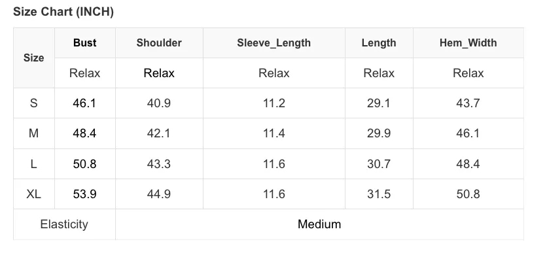Click hem width value 43.7
The height and width of the screenshot is (259, 547).
pyautogui.click(x=468, y=103)
